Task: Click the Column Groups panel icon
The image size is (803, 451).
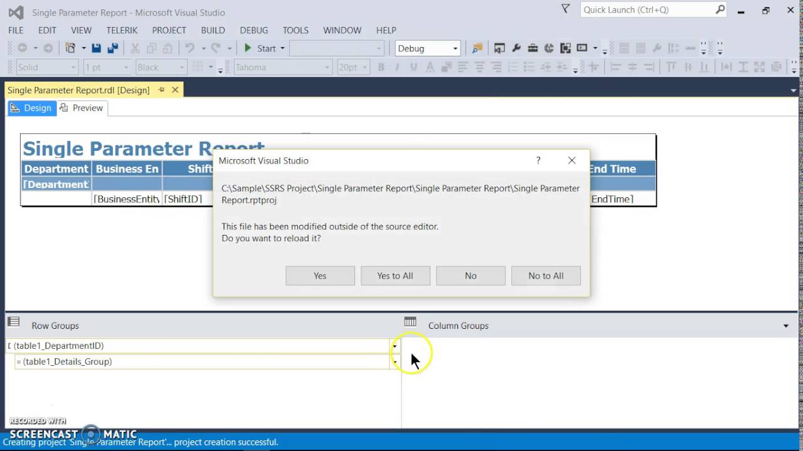Action: point(410,322)
